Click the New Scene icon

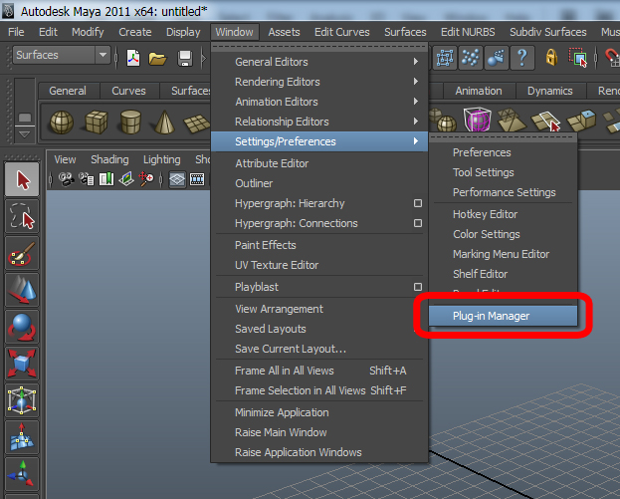133,58
